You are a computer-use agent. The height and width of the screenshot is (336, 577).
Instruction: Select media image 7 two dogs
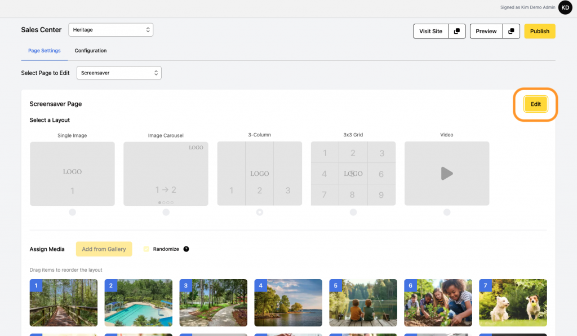513,303
